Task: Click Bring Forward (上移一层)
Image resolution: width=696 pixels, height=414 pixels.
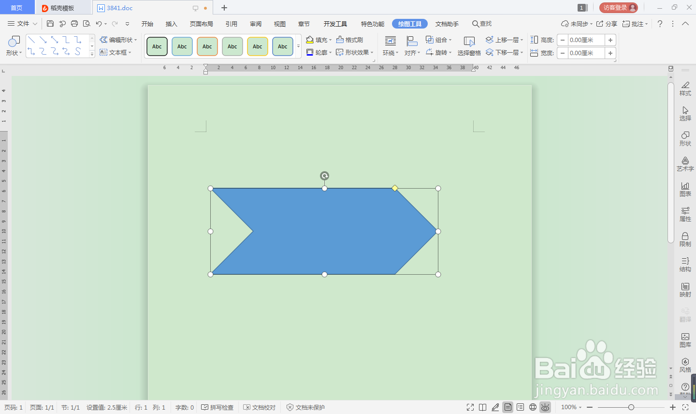Action: click(x=505, y=40)
